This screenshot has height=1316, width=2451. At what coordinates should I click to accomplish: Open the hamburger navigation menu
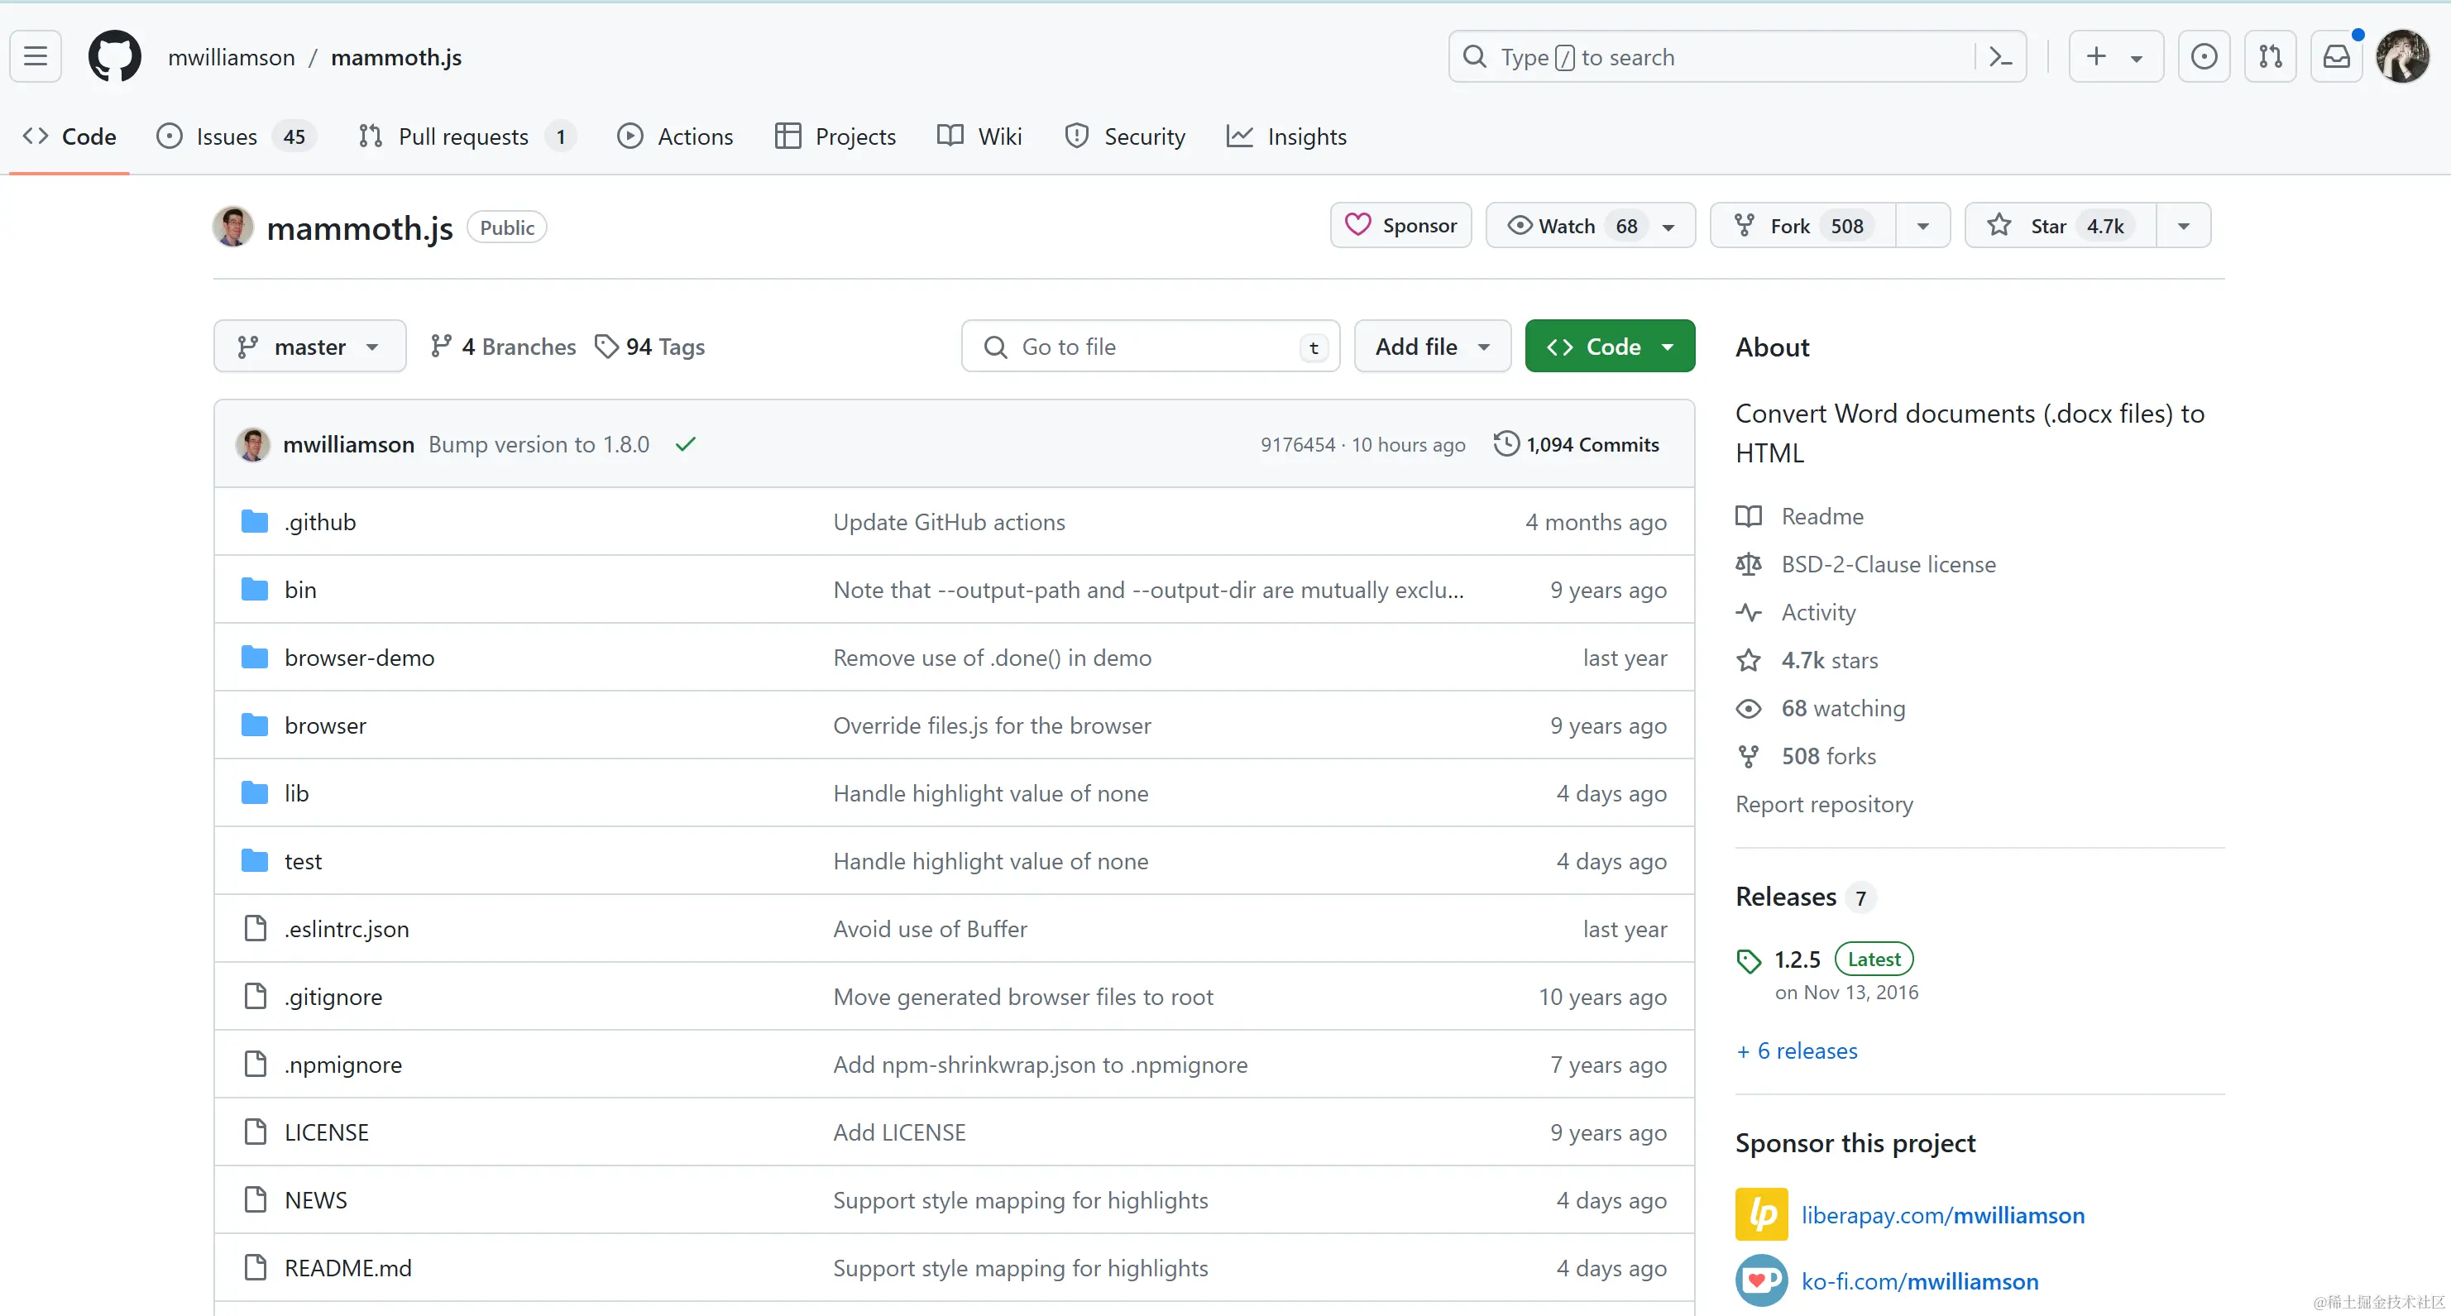[36, 57]
